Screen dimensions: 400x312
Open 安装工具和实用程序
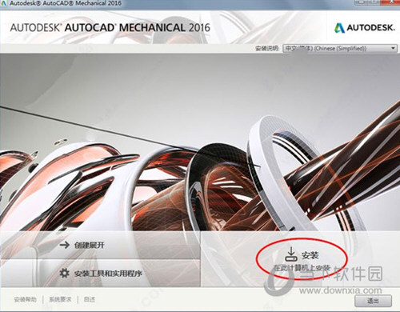108,274
